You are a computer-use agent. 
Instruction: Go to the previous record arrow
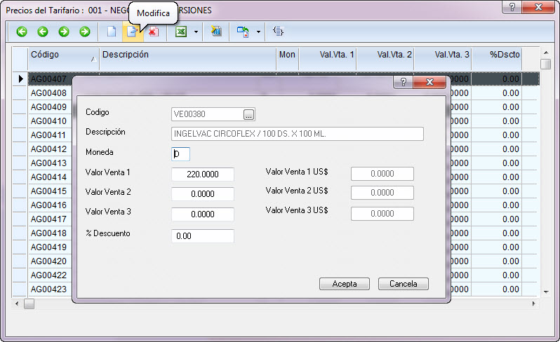click(43, 32)
